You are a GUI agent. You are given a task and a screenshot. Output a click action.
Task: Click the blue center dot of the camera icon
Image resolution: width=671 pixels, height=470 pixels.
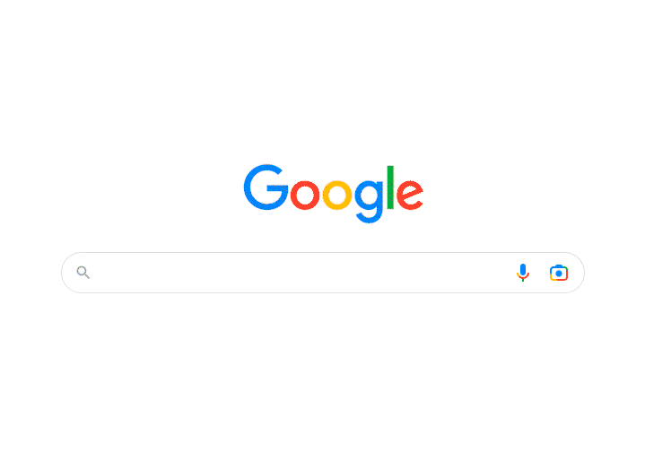click(x=559, y=274)
